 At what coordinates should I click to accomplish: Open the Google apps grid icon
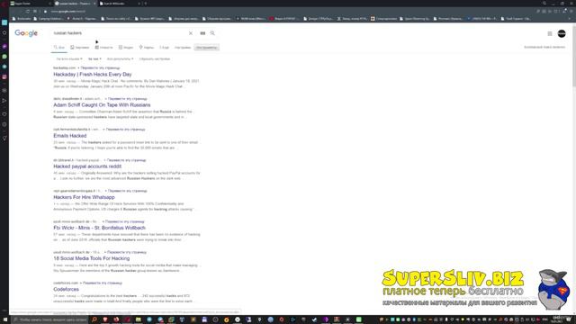pos(550,33)
